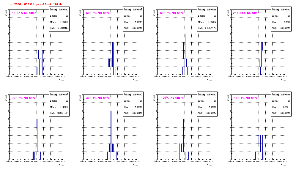The width and height of the screenshot is (296, 170).
Task: Click the '40± 4% ND filter' label
Action: pos(98,98)
